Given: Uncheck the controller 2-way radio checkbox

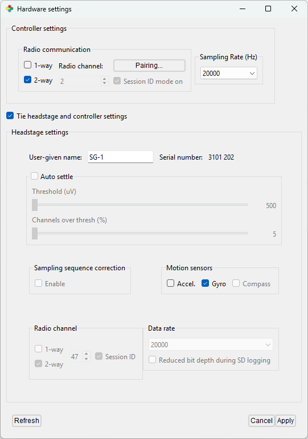Looking at the screenshot, I should pos(27,80).
